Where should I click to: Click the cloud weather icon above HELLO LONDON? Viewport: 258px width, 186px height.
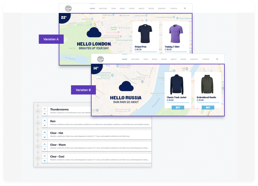tap(94, 32)
